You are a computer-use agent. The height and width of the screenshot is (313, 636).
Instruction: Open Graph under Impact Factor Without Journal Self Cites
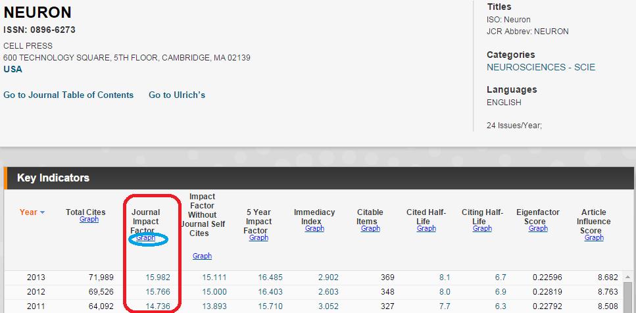202,256
